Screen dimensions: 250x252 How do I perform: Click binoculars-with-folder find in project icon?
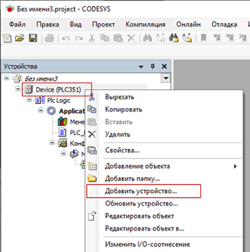tap(174, 38)
